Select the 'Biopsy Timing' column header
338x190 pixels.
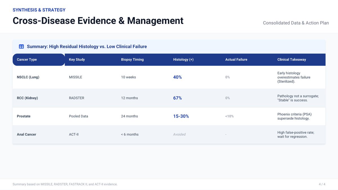[143, 60]
